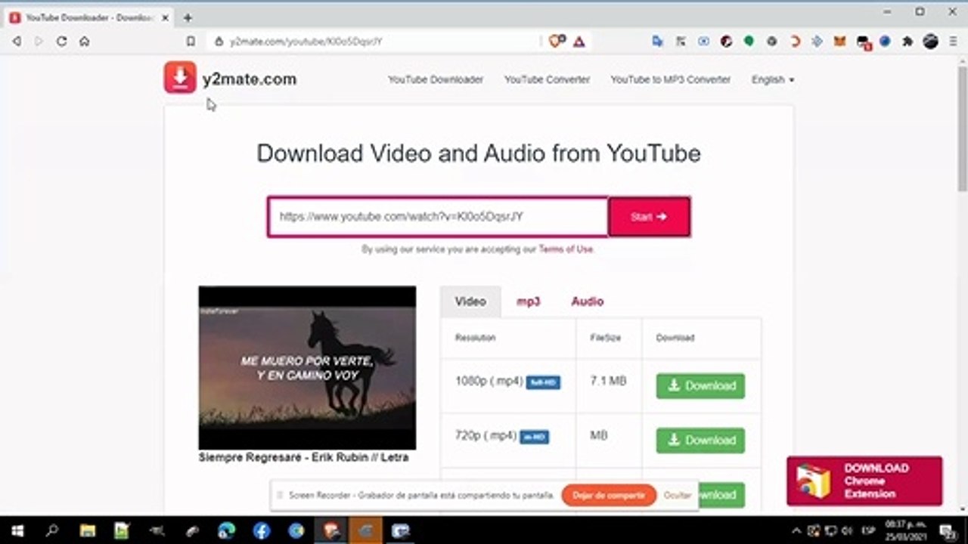Open the YouTube Downloader nav link

click(436, 79)
